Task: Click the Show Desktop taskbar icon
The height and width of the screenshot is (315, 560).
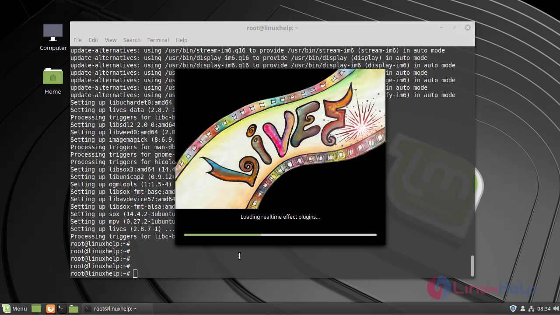Action: tap(36, 308)
